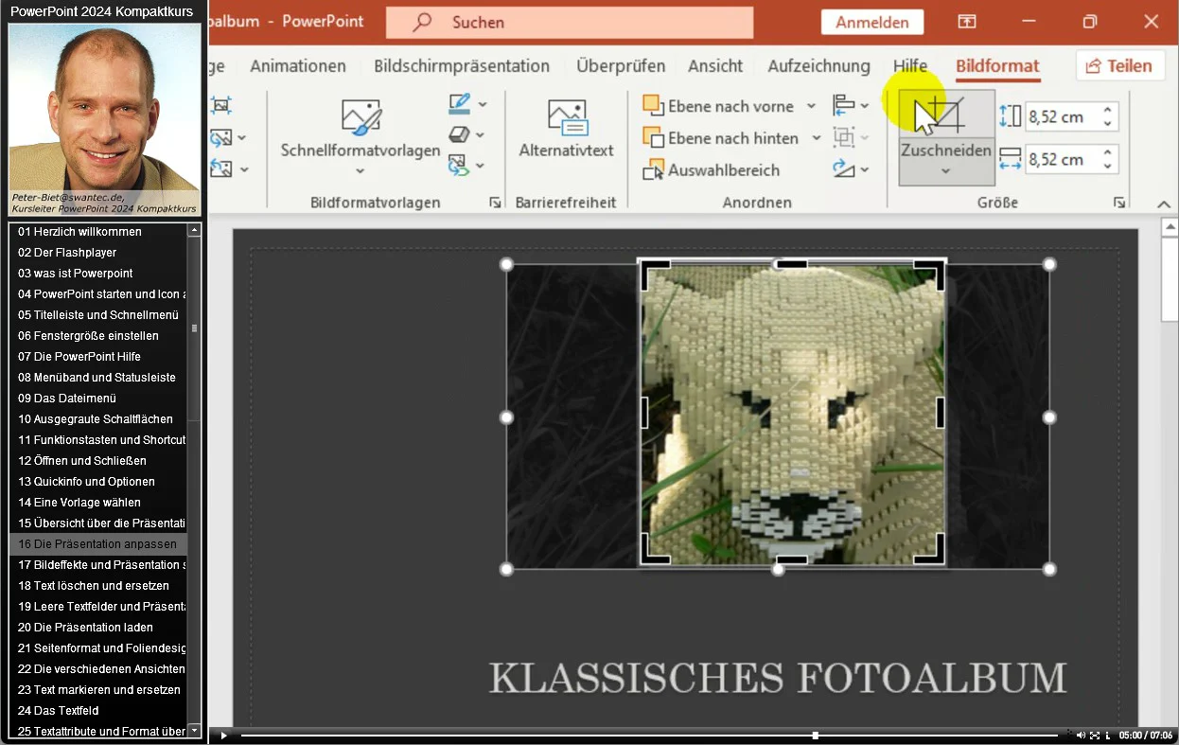Click the Zuschneiden crop tool icon
This screenshot has width=1179, height=745.
point(944,116)
